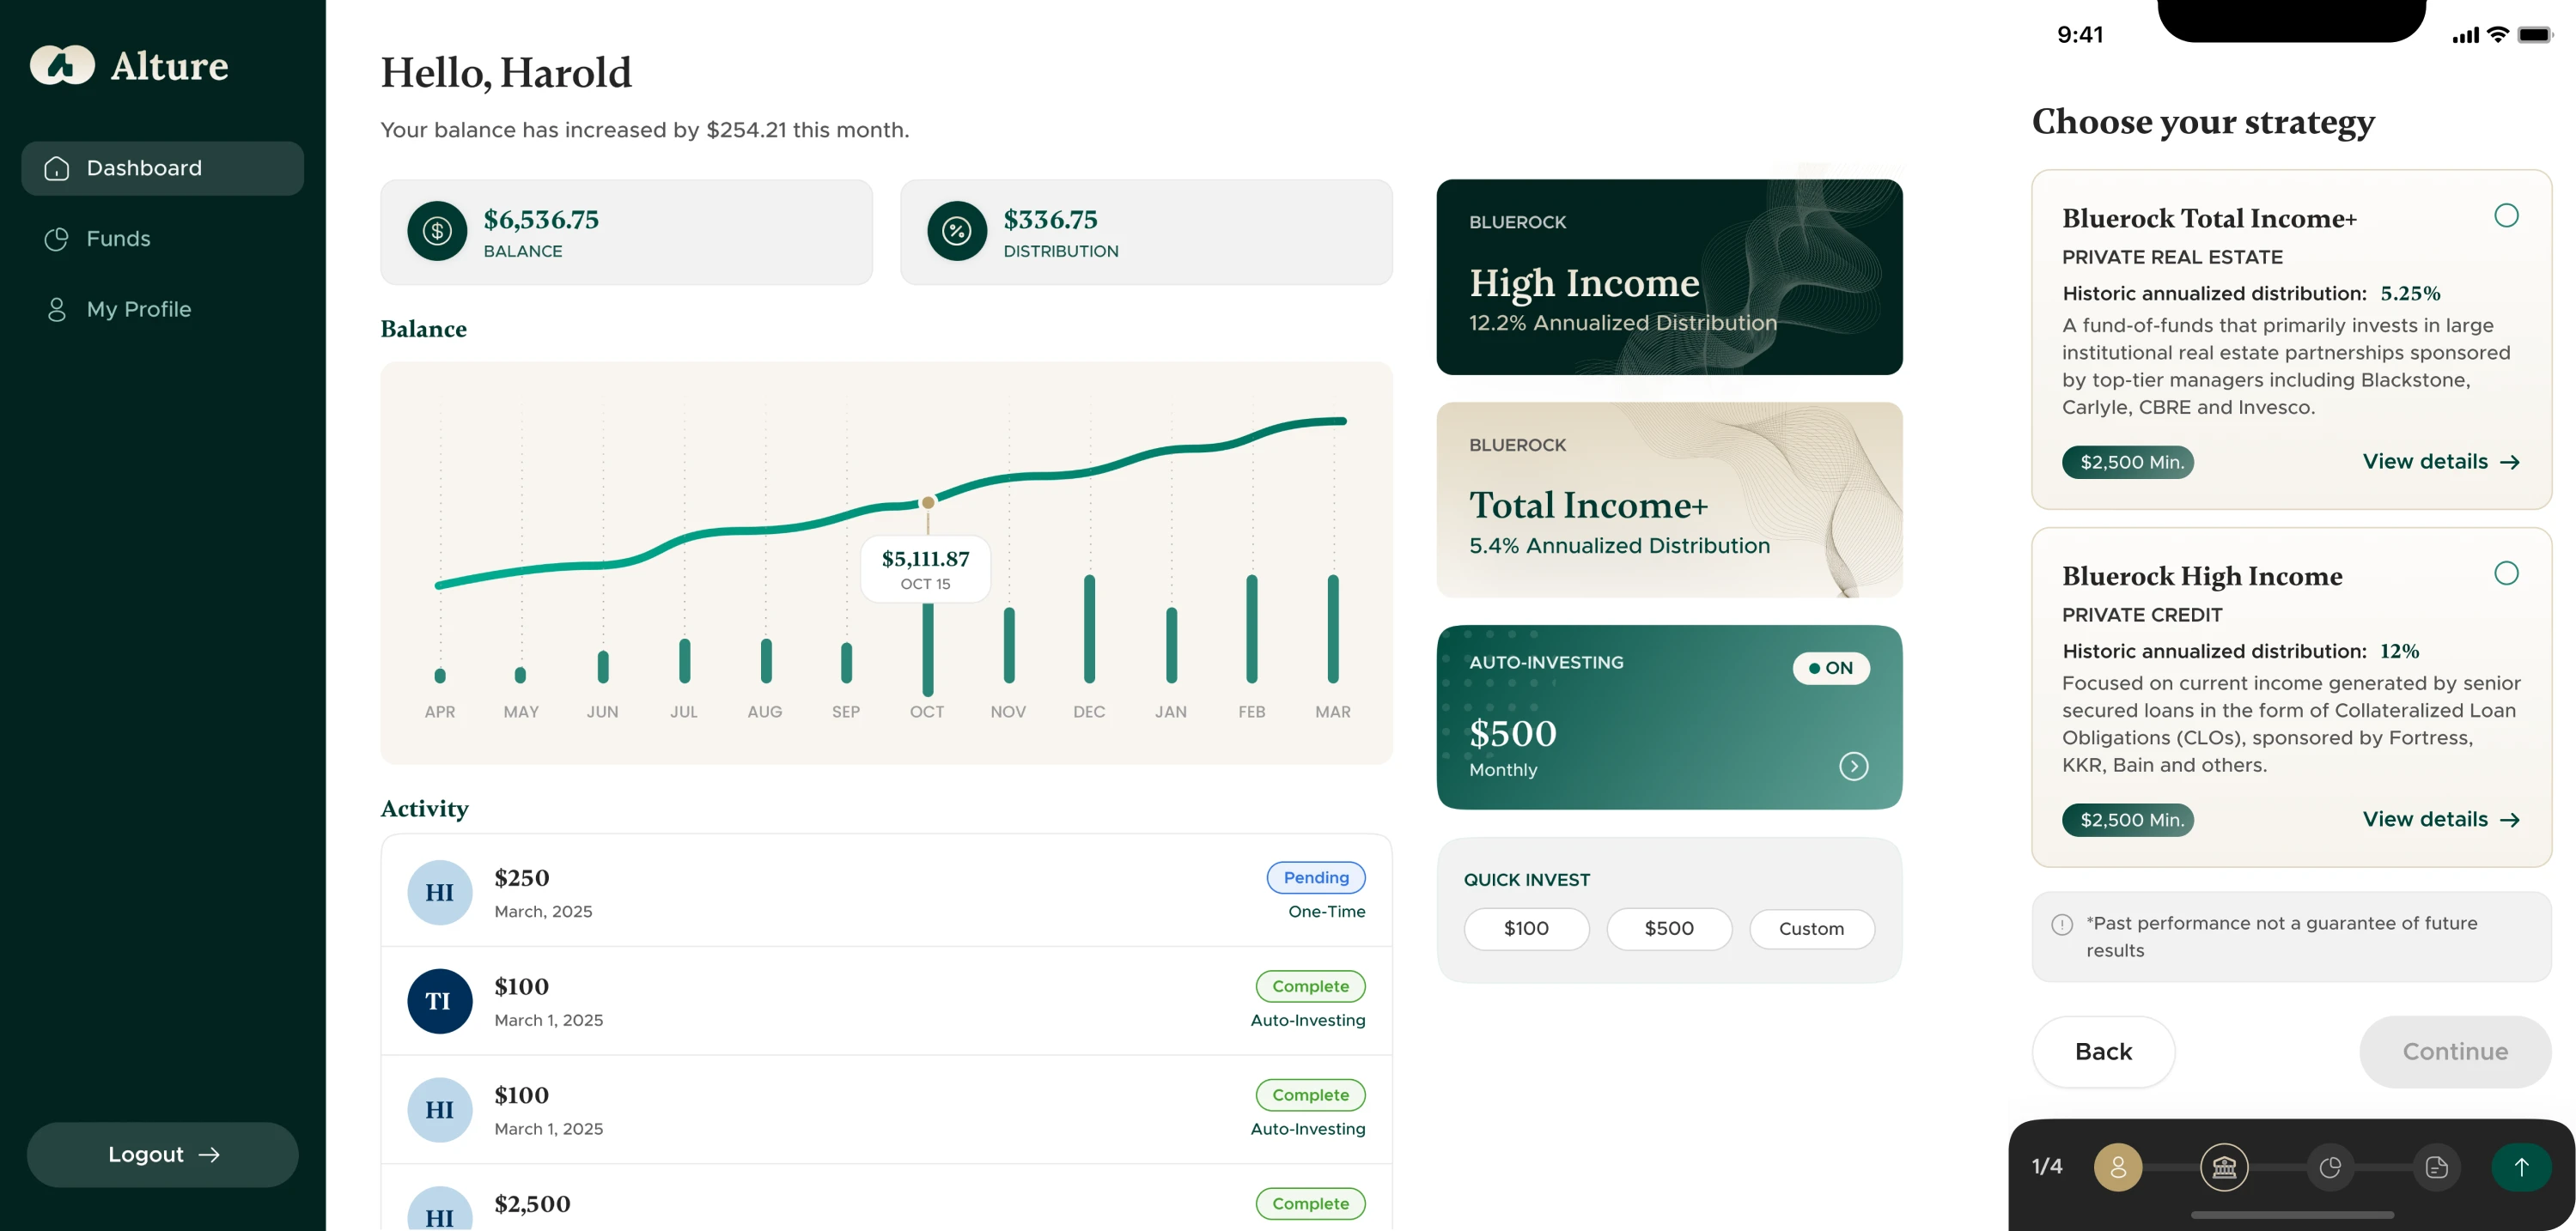
Task: Click the Back button
Action: pyautogui.click(x=2103, y=1052)
